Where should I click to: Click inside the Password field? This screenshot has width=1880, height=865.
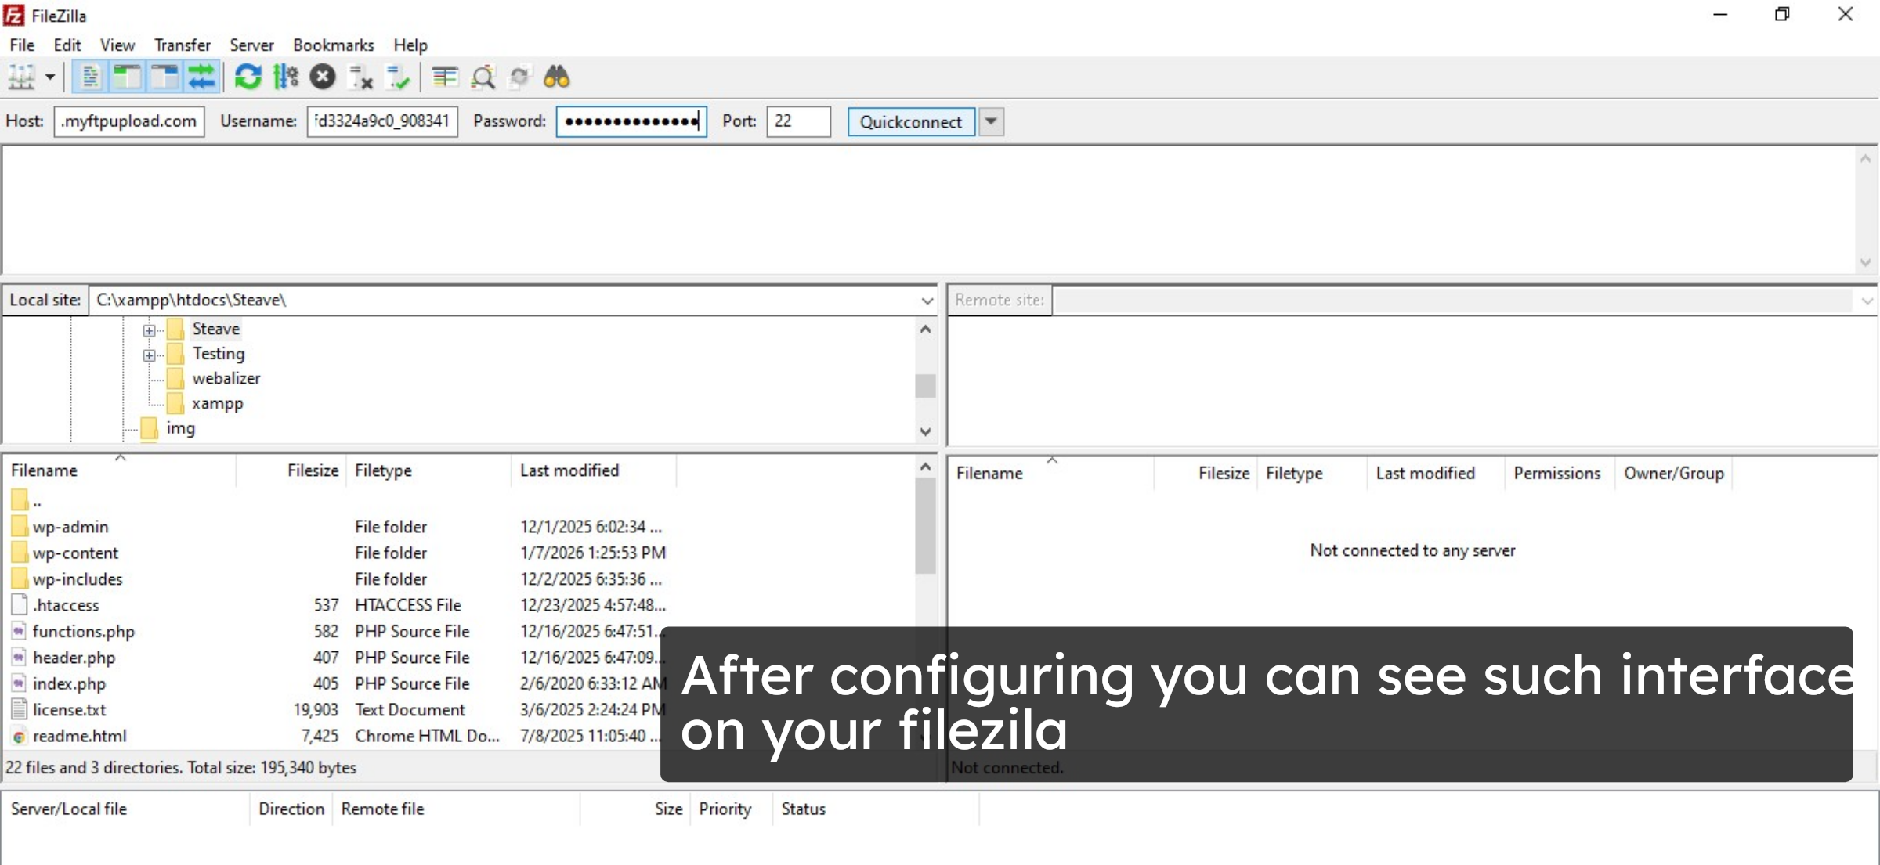point(631,121)
